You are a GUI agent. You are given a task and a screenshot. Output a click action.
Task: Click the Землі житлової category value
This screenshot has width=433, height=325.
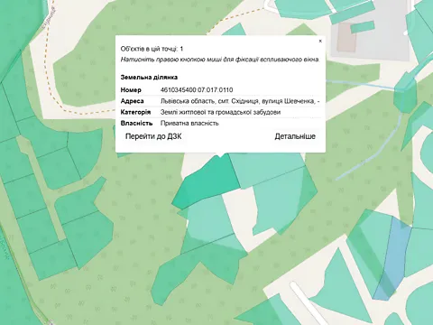[x=220, y=112]
